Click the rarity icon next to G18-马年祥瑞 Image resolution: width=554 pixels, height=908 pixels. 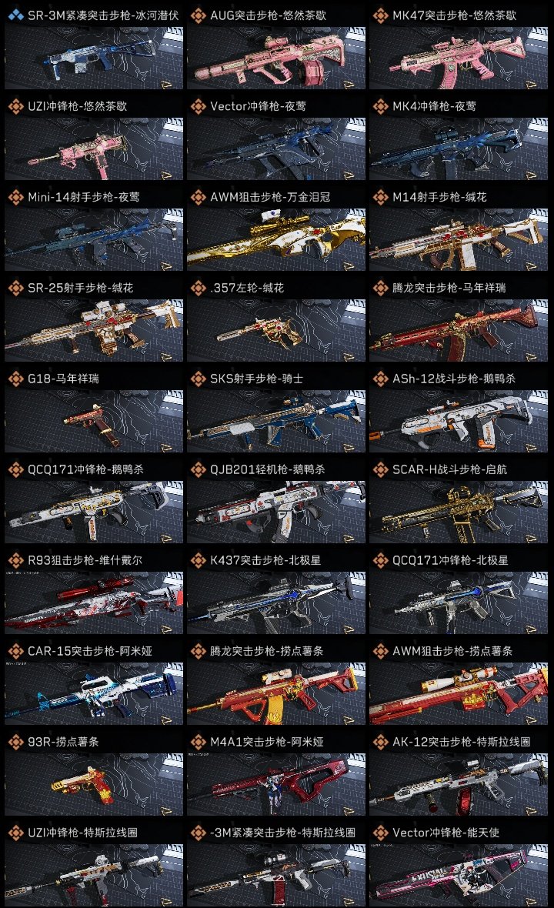15,379
